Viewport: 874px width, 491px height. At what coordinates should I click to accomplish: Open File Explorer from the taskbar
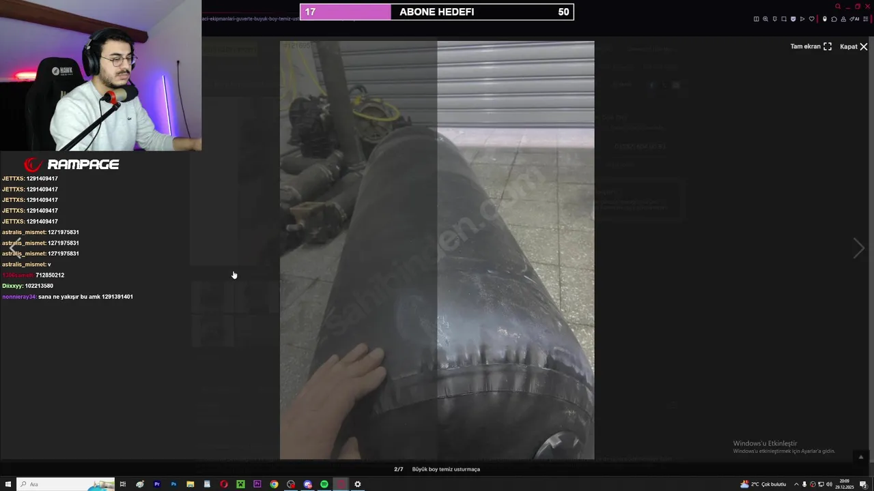click(x=190, y=484)
